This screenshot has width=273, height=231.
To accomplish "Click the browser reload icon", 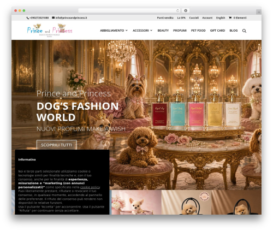I will coord(177,10).
